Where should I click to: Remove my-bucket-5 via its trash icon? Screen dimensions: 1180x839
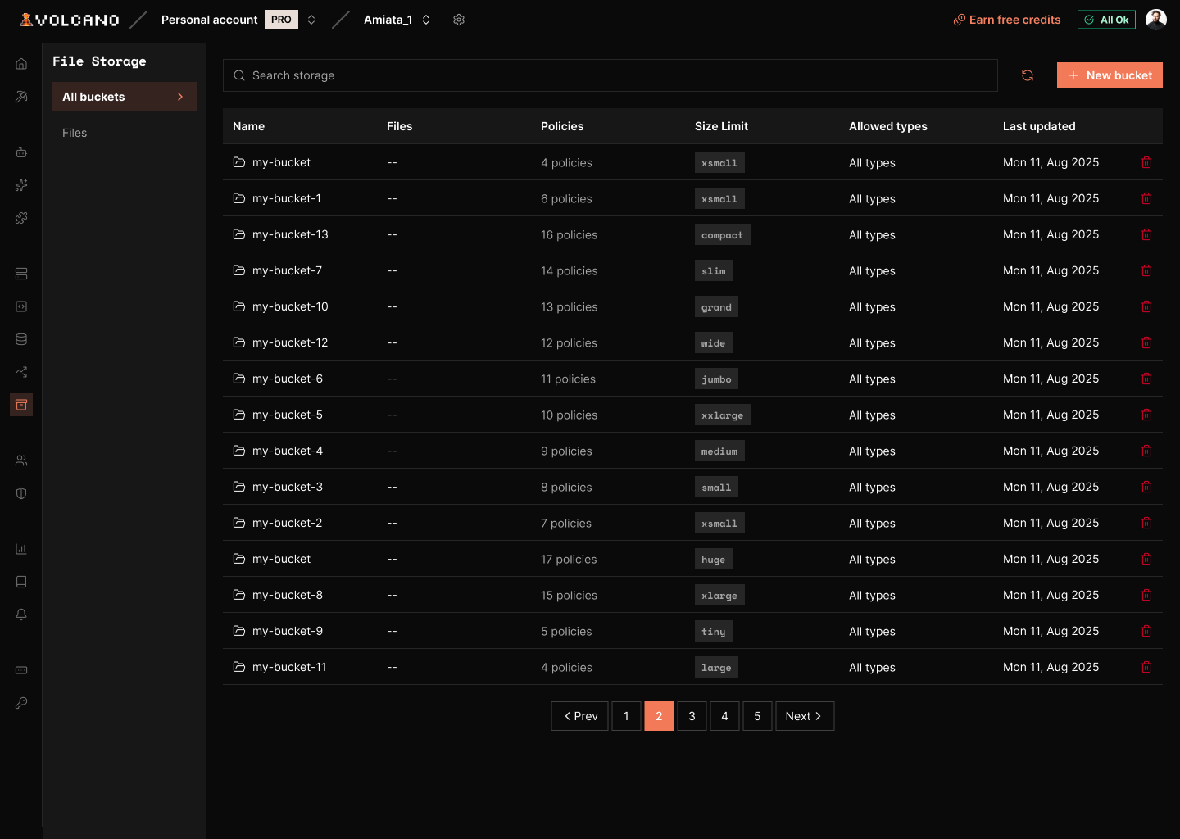point(1146,415)
